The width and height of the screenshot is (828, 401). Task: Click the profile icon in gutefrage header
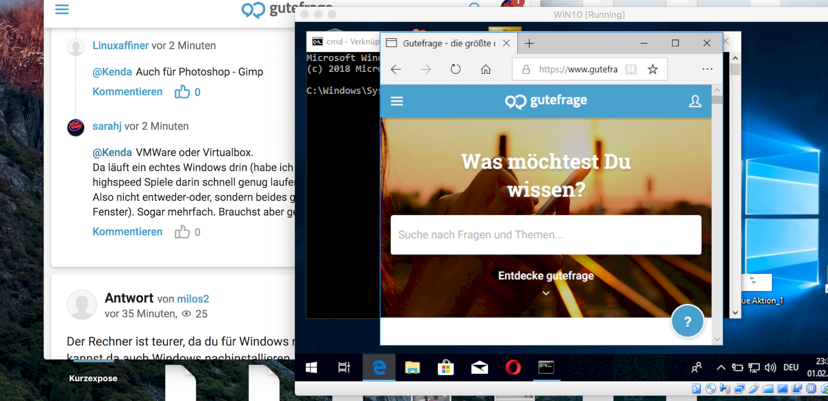pos(695,101)
